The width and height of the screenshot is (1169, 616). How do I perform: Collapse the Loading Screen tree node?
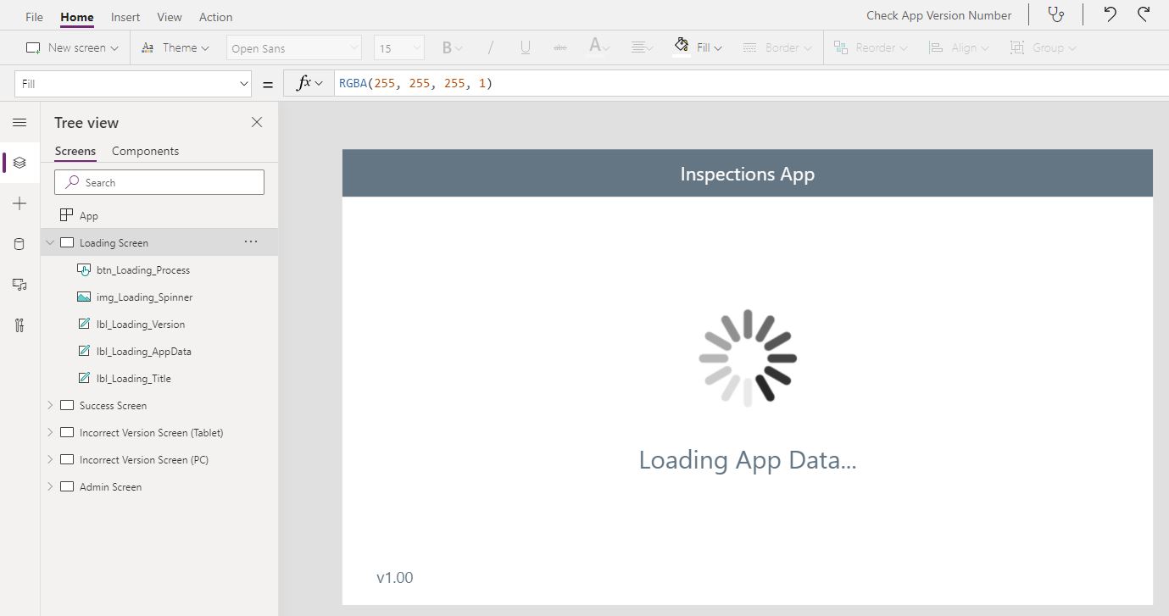click(x=50, y=241)
